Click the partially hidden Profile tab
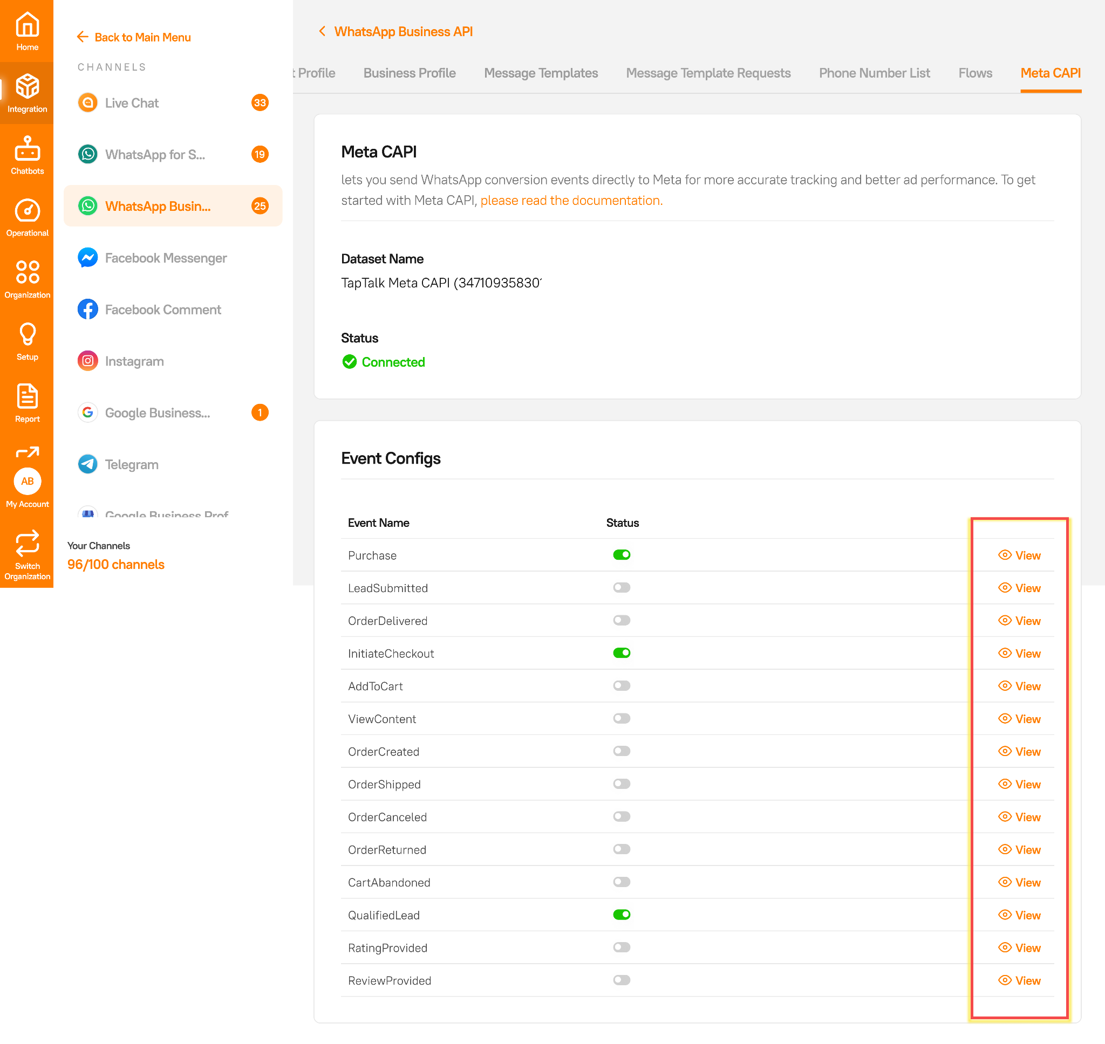 point(314,73)
